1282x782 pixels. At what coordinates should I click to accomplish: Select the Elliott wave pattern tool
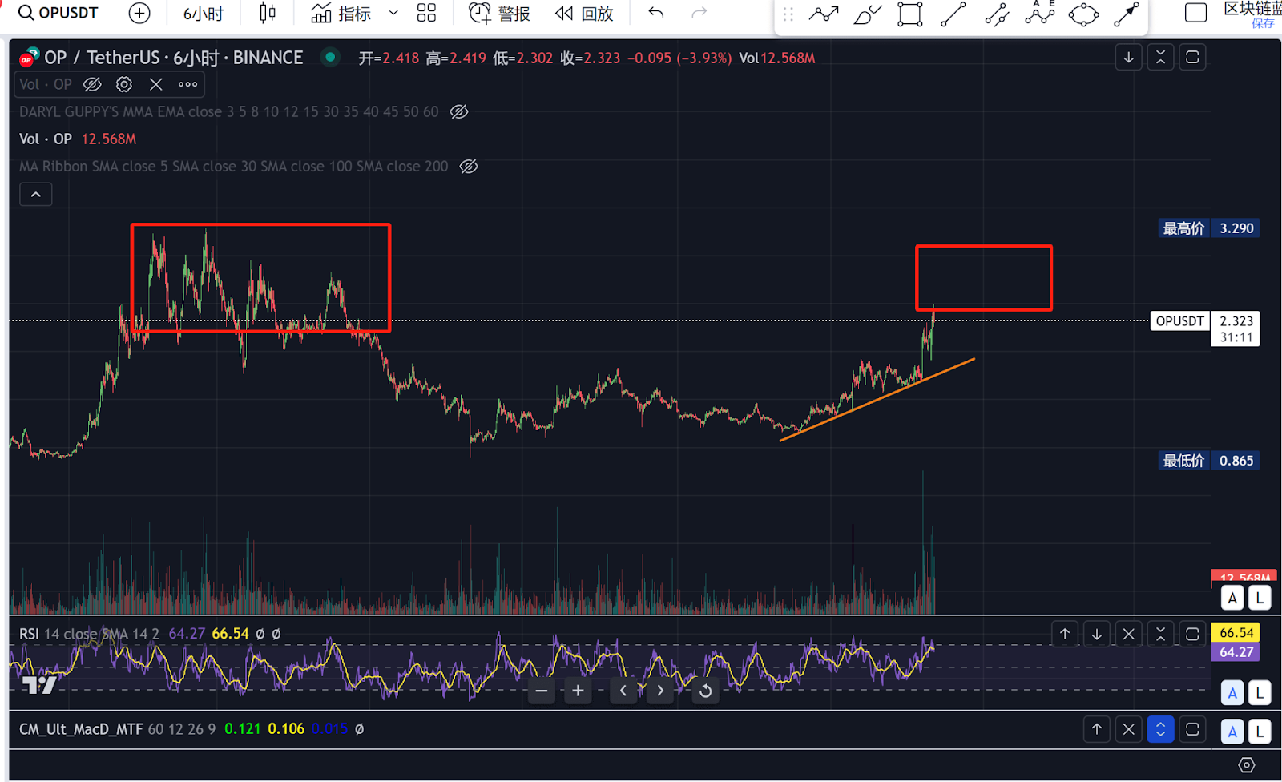point(1040,14)
